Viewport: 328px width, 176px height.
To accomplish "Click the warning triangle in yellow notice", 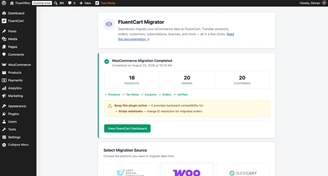I will tap(110, 106).
